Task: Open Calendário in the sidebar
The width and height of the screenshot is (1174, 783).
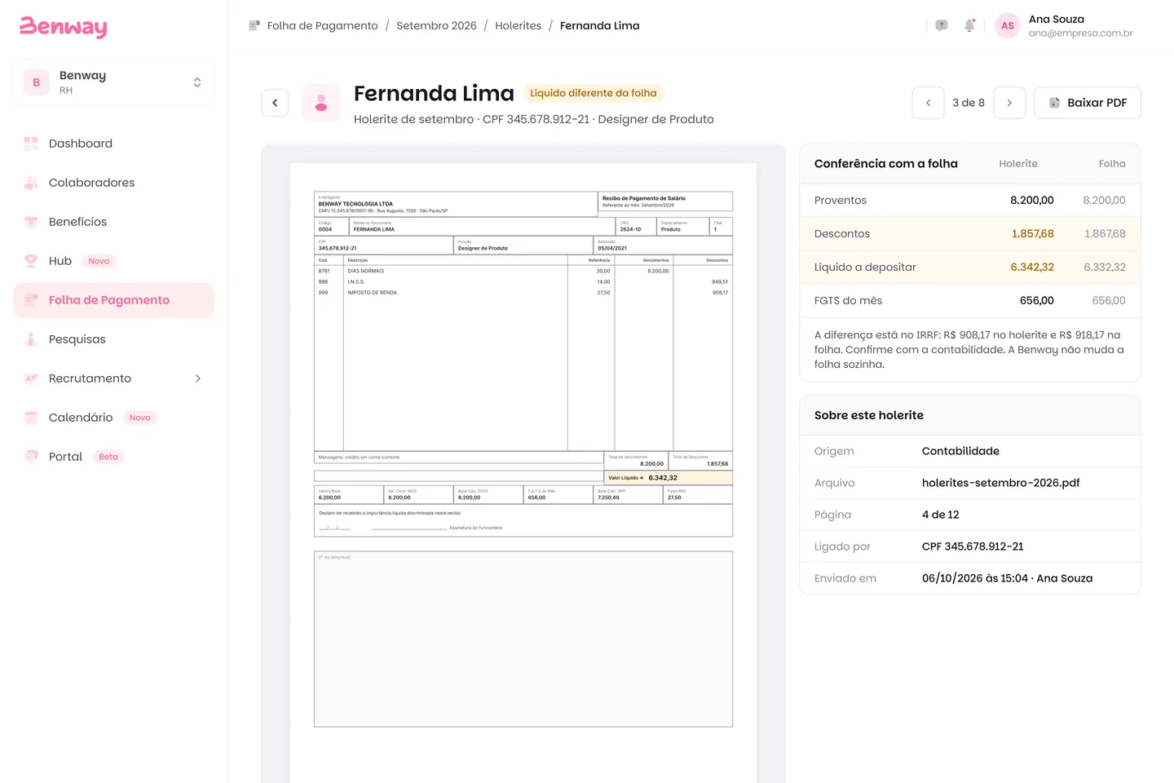Action: click(x=113, y=418)
